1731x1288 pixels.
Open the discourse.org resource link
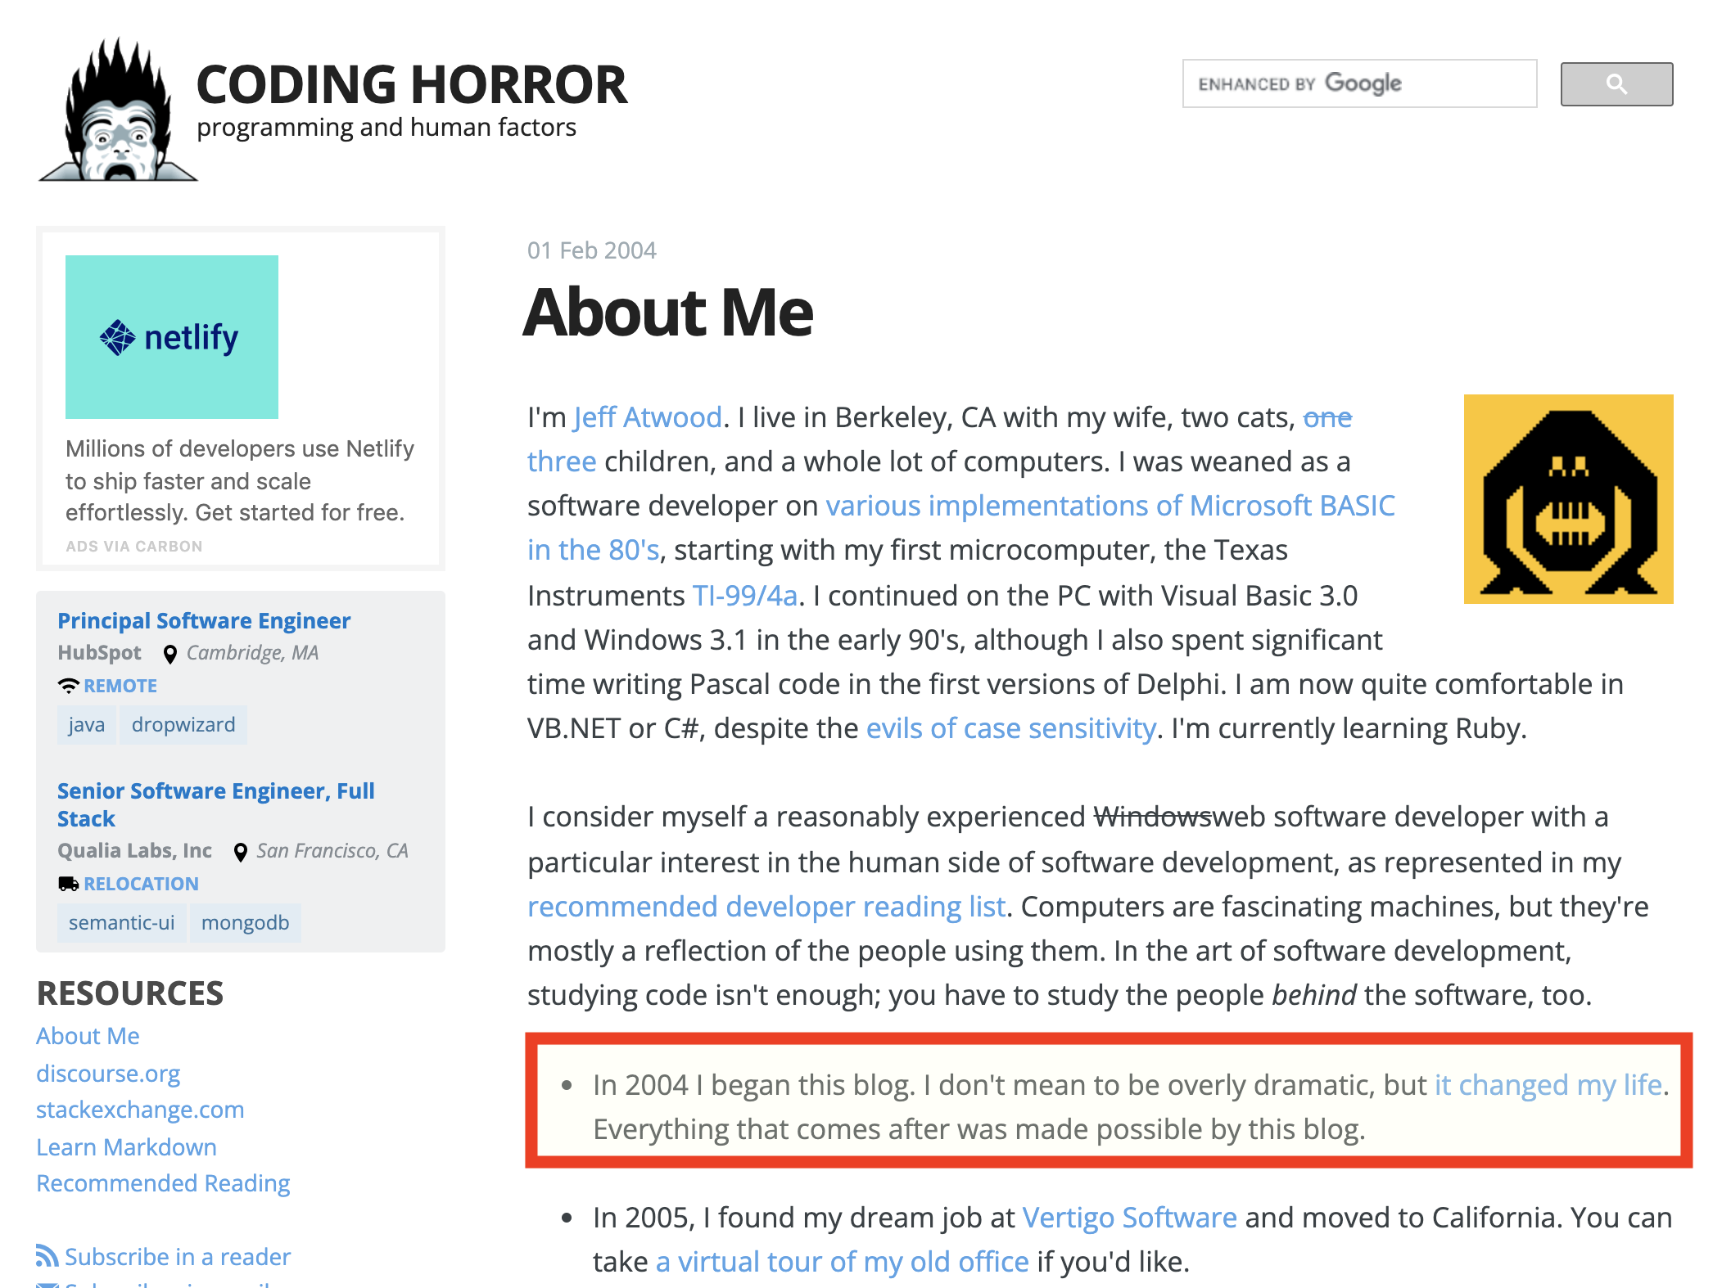(x=108, y=1073)
